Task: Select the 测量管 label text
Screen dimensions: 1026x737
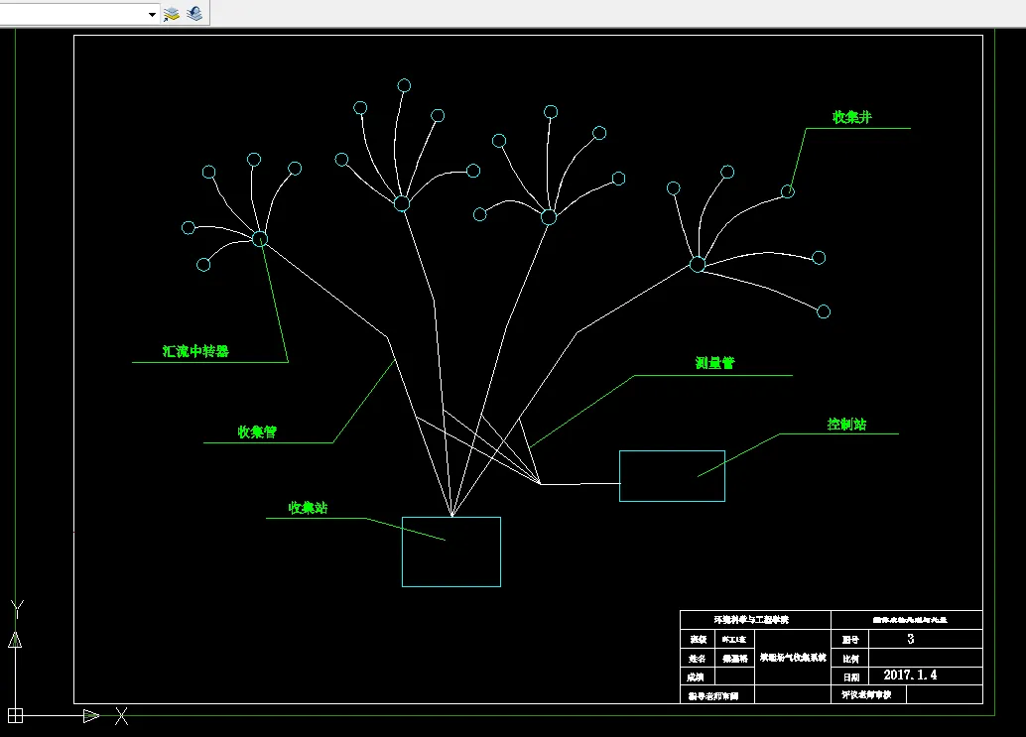Action: [714, 363]
